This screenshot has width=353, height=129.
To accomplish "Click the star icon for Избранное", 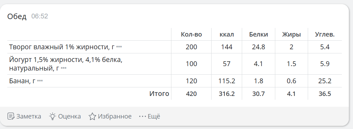I will coord(92,117).
